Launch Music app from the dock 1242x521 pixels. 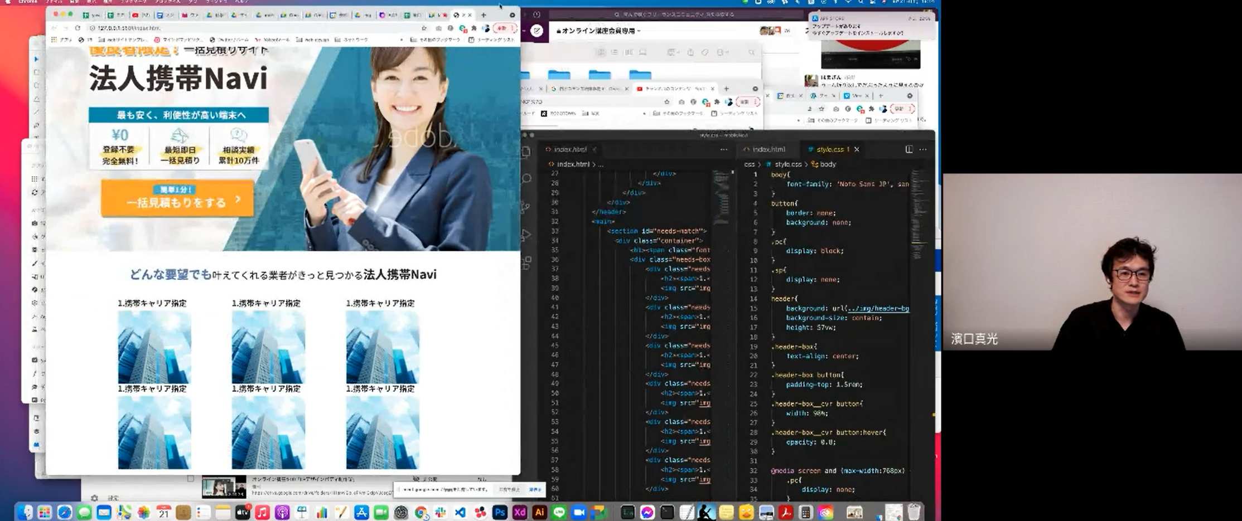point(262,512)
